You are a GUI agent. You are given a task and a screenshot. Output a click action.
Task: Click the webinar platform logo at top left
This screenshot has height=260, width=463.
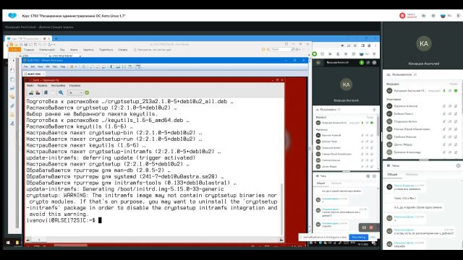(12, 15)
